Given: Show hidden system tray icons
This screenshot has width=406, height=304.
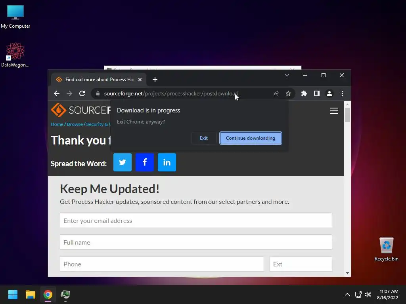Looking at the screenshot, I should pyautogui.click(x=347, y=294).
